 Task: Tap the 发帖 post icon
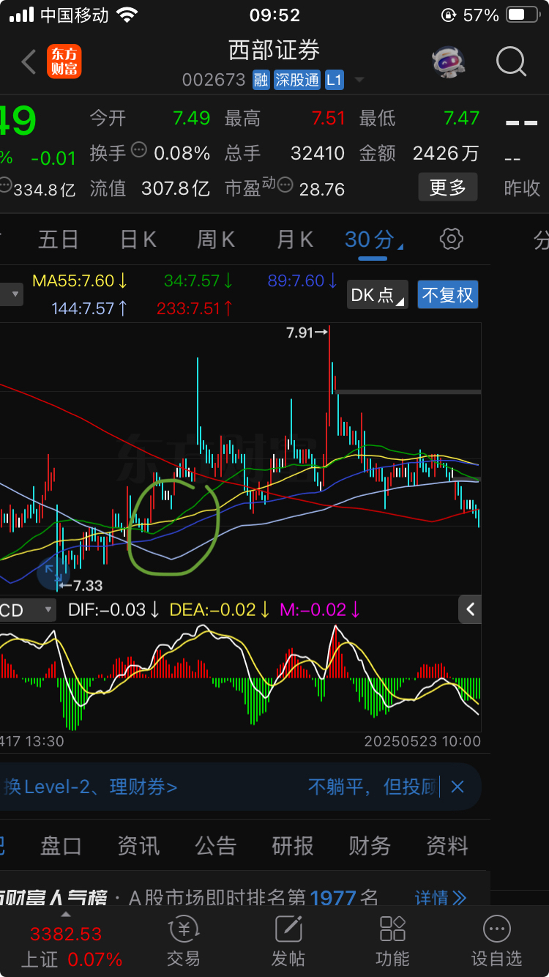coord(288,942)
